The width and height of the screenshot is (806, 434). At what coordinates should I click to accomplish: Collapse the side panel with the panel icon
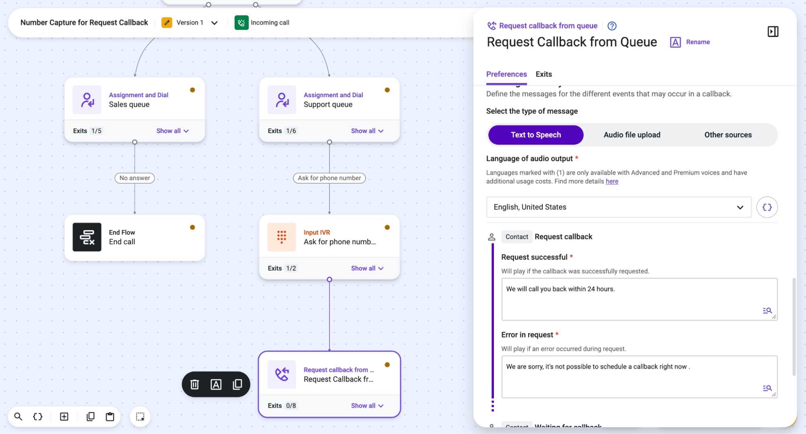point(773,31)
